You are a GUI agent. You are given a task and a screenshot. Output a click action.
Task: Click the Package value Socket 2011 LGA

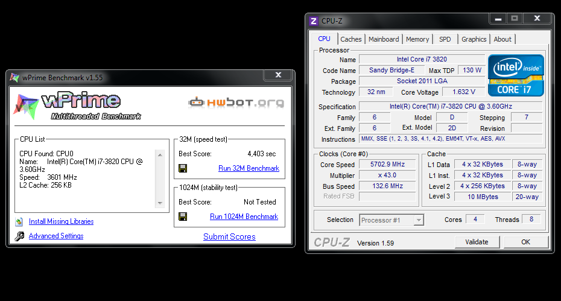tap(422, 81)
